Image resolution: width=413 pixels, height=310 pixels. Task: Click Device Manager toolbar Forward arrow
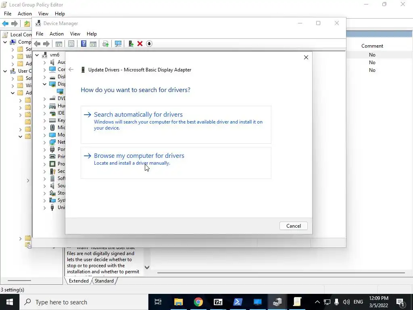[x=46, y=44]
